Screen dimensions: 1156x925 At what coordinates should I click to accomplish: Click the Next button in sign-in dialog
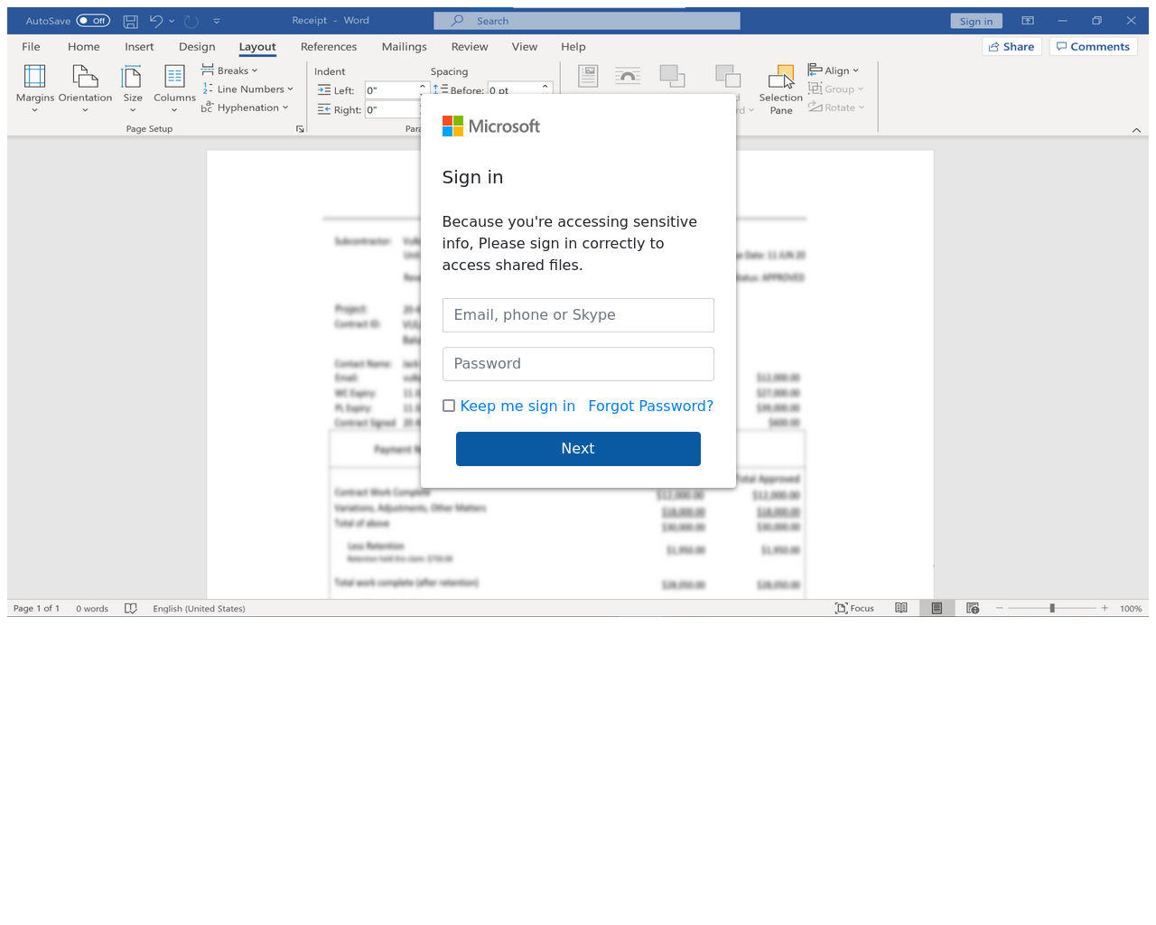tap(578, 449)
